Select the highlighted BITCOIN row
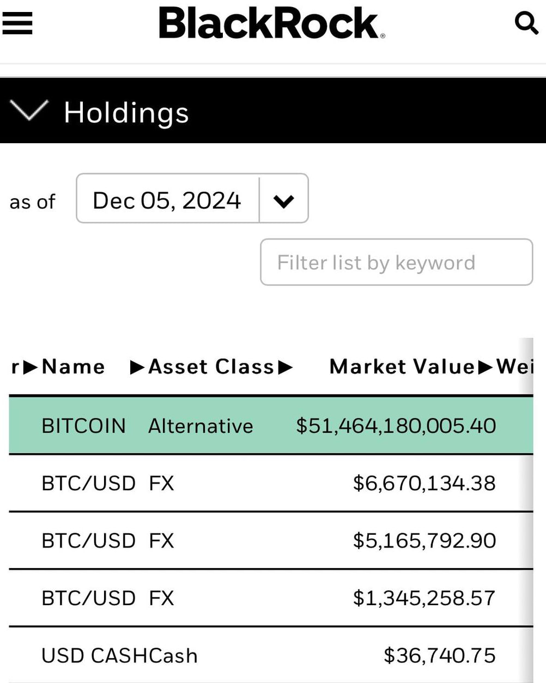 pos(271,425)
